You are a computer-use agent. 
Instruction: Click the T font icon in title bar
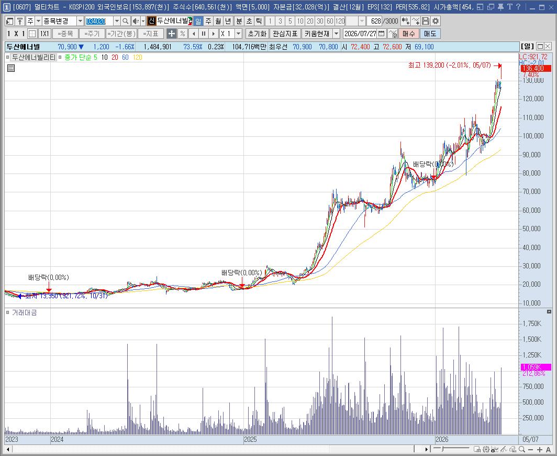(x=510, y=7)
